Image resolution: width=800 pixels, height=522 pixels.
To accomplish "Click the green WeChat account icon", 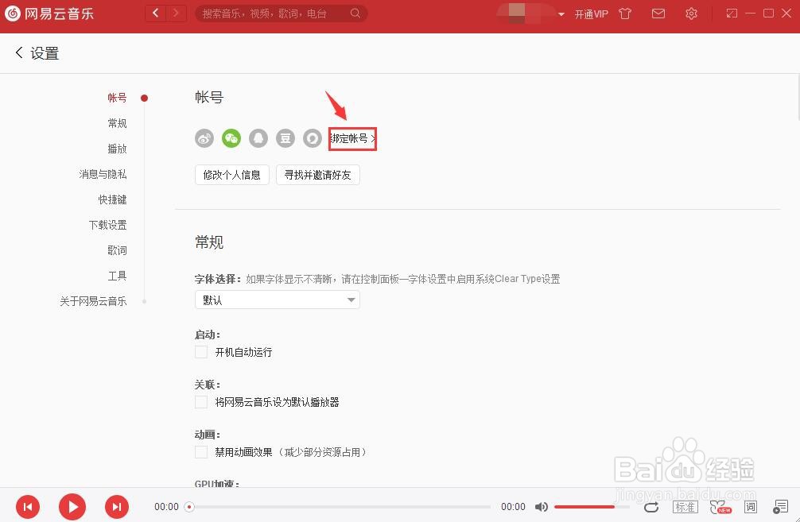I will 231,138.
